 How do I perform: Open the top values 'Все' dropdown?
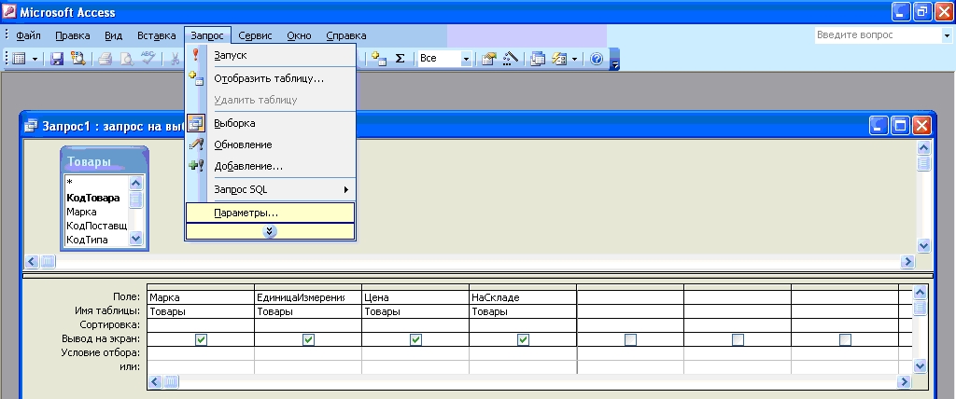click(466, 59)
